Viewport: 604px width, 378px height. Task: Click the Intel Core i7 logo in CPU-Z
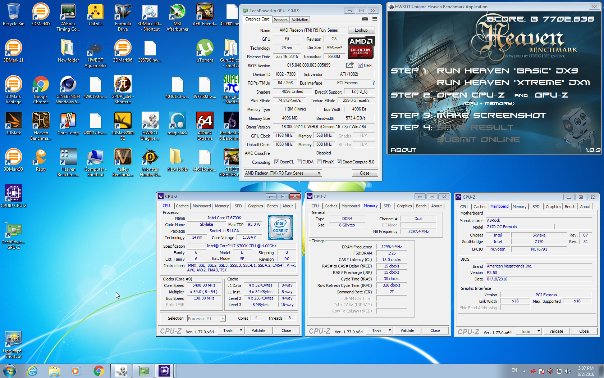point(280,228)
